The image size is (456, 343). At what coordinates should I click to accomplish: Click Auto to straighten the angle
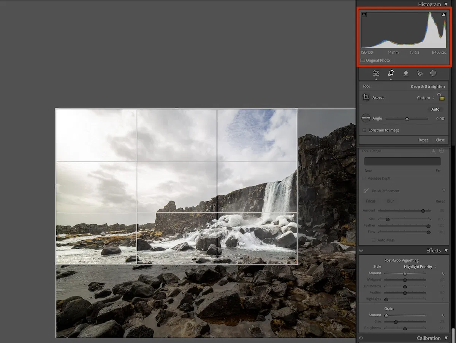pyautogui.click(x=435, y=109)
